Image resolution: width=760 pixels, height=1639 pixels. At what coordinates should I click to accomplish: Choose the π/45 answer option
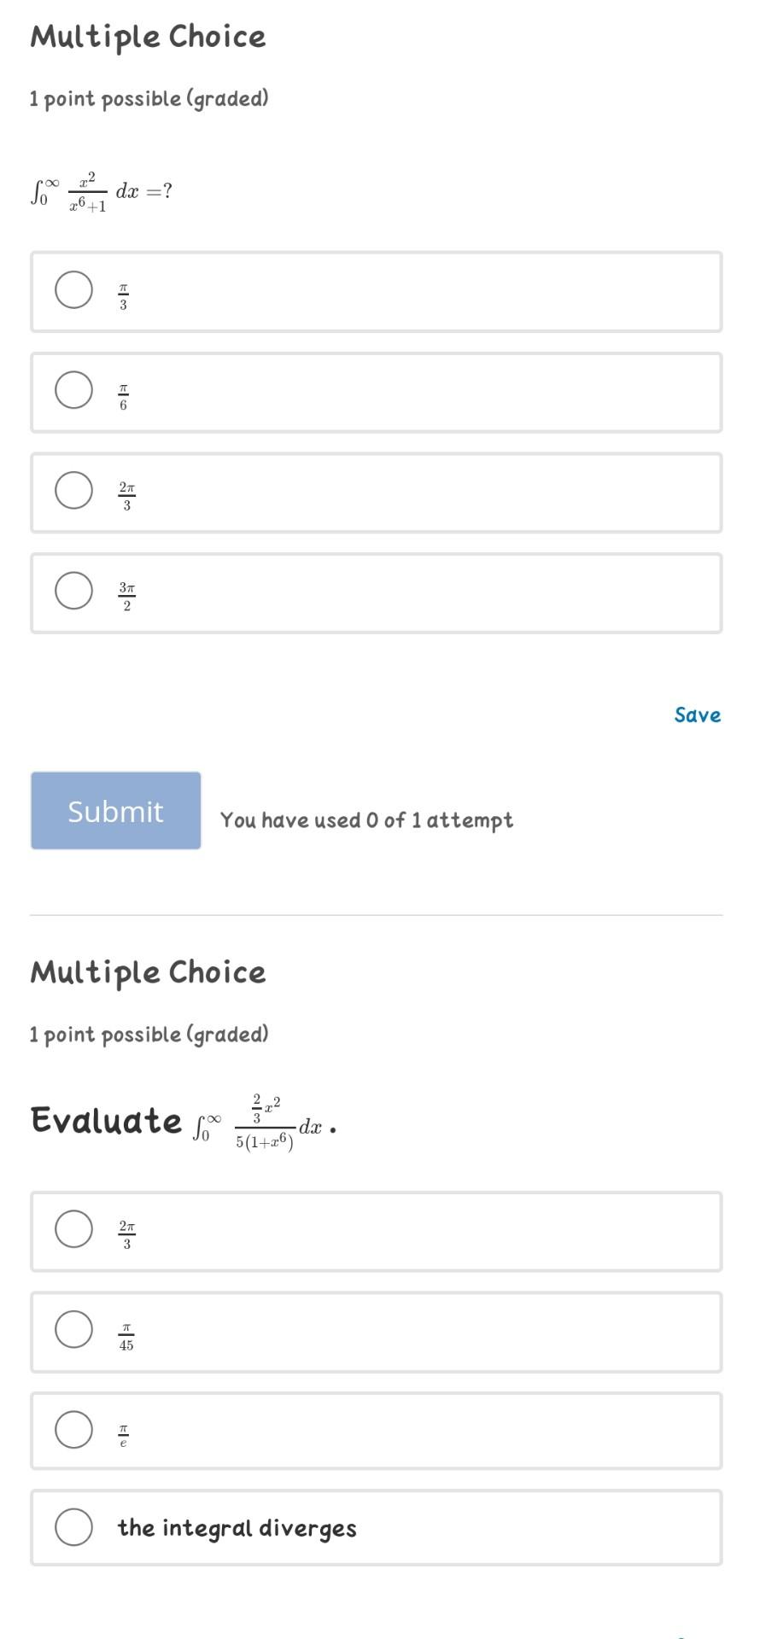[73, 1329]
